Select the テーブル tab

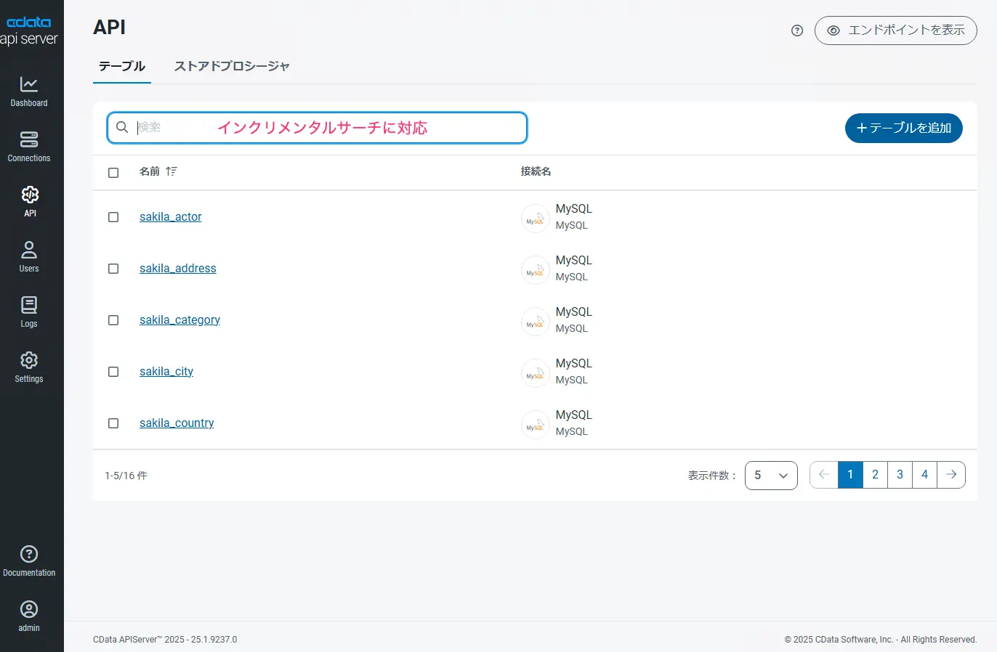pyautogui.click(x=121, y=65)
